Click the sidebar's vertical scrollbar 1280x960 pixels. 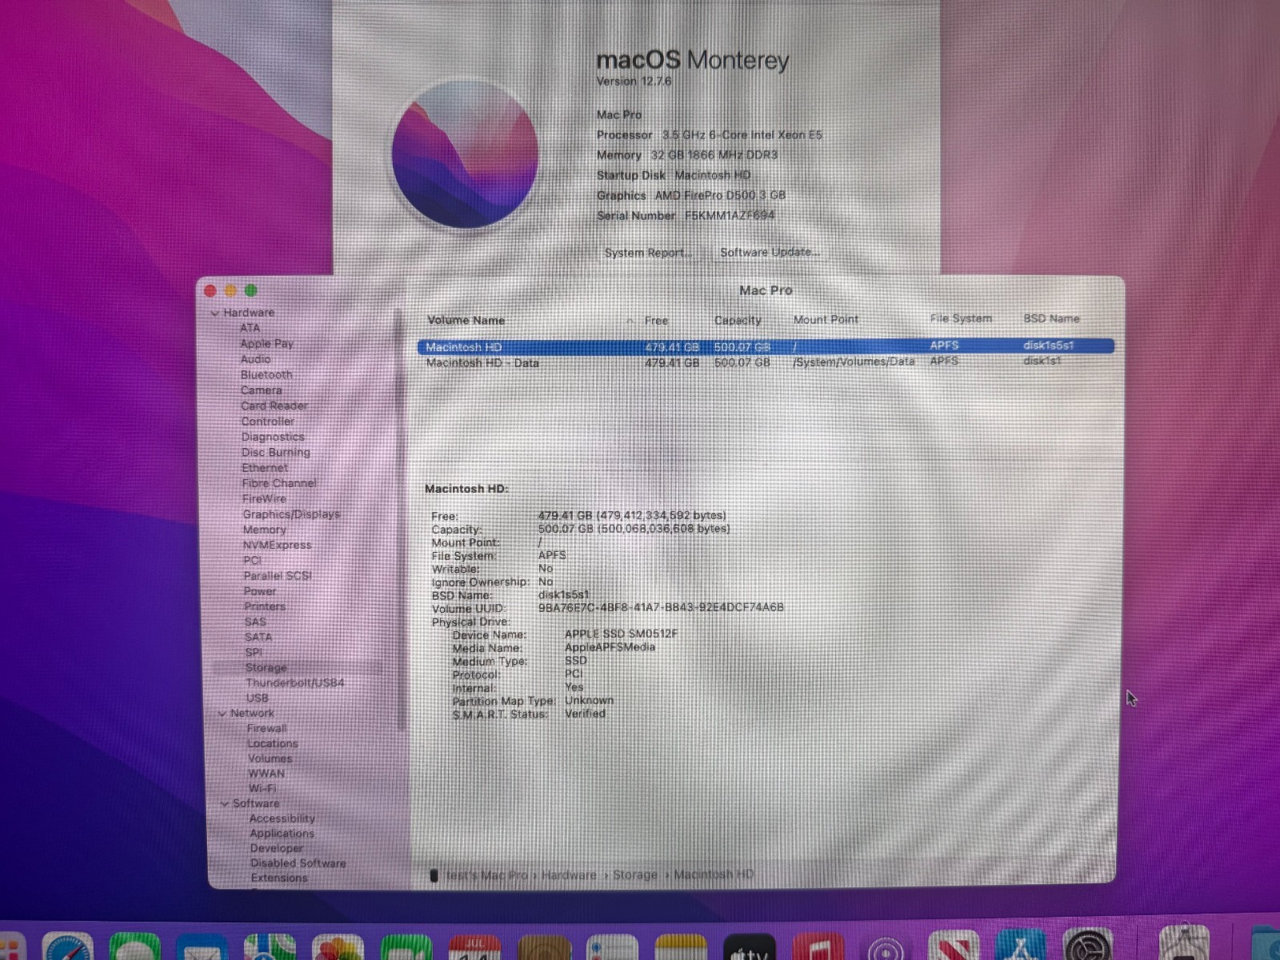point(398,520)
